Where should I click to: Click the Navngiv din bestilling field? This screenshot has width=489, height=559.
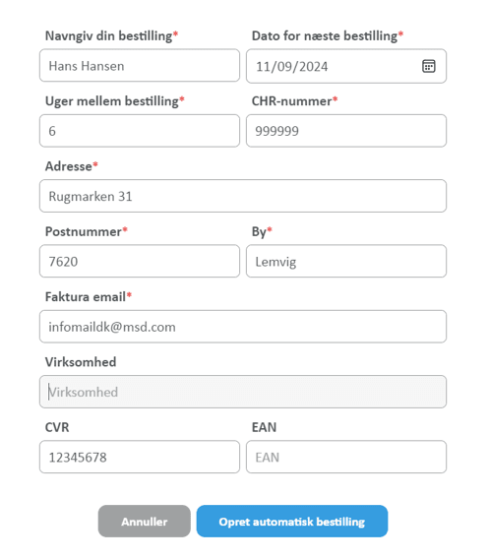(x=140, y=66)
